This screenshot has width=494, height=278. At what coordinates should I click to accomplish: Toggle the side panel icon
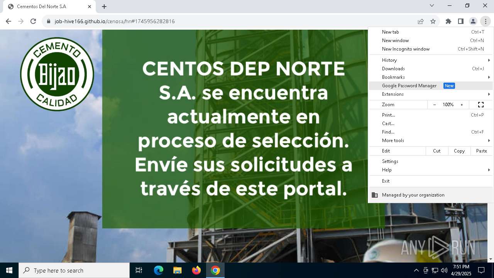point(461,21)
